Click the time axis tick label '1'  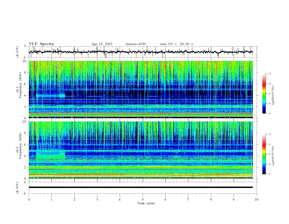[51, 199]
